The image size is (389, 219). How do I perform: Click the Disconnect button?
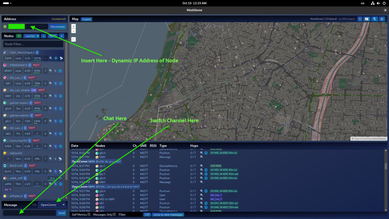point(57,27)
